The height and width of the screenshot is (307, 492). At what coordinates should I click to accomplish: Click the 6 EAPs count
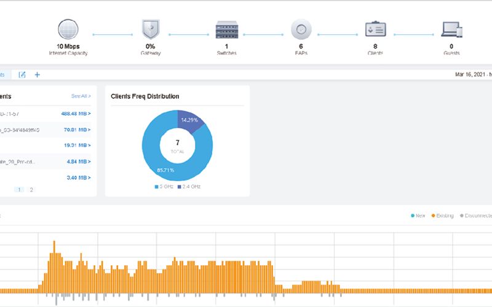click(x=301, y=47)
